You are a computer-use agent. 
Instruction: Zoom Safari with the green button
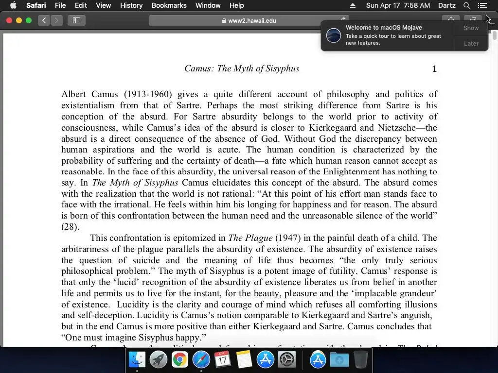29,20
